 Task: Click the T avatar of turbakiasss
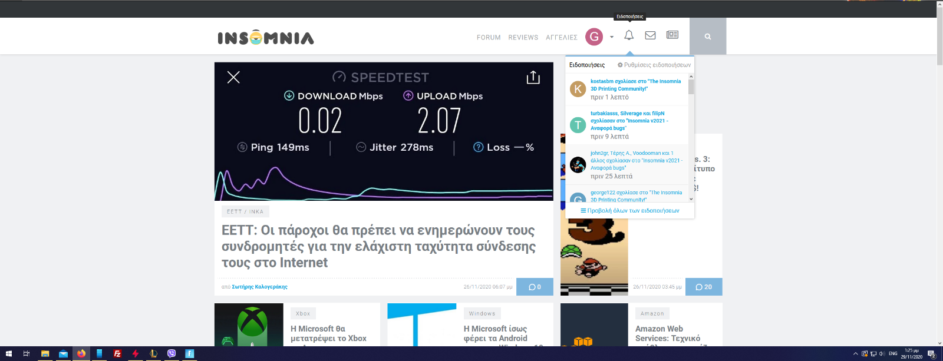pos(578,125)
